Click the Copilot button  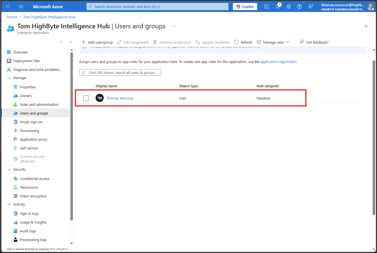coord(245,7)
